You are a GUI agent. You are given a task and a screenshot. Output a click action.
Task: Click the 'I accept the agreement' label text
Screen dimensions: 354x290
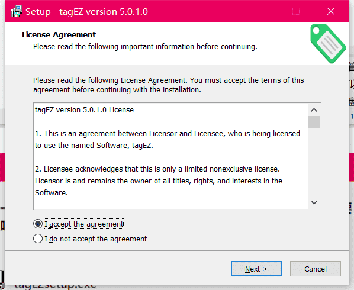coord(83,224)
